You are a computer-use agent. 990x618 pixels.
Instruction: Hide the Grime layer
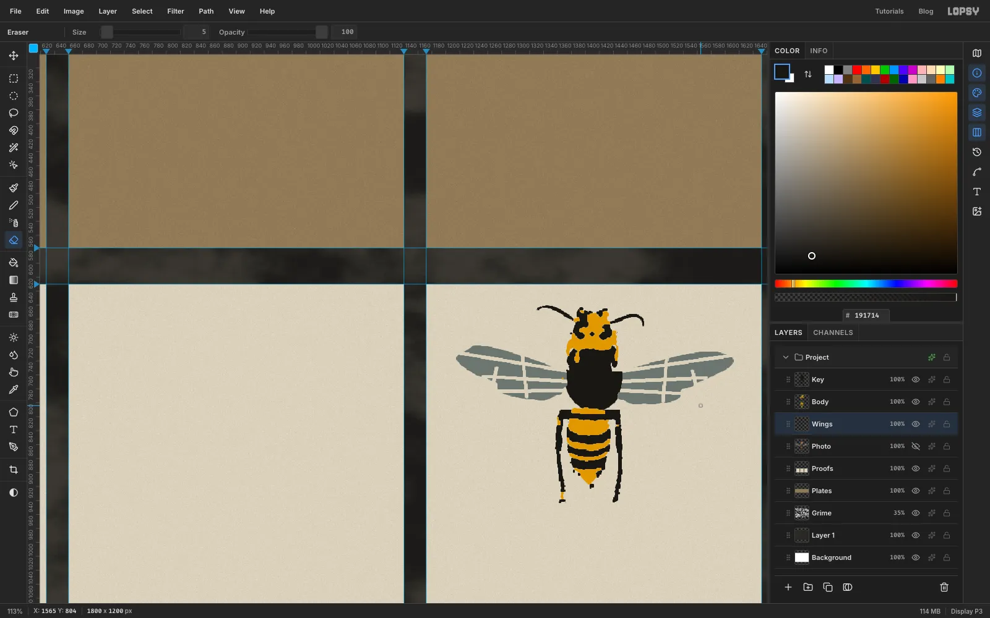tap(916, 513)
